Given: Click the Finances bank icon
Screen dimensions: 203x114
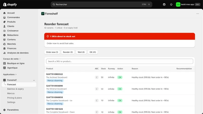Looking at the screenshot, I should [x=4, y=48].
